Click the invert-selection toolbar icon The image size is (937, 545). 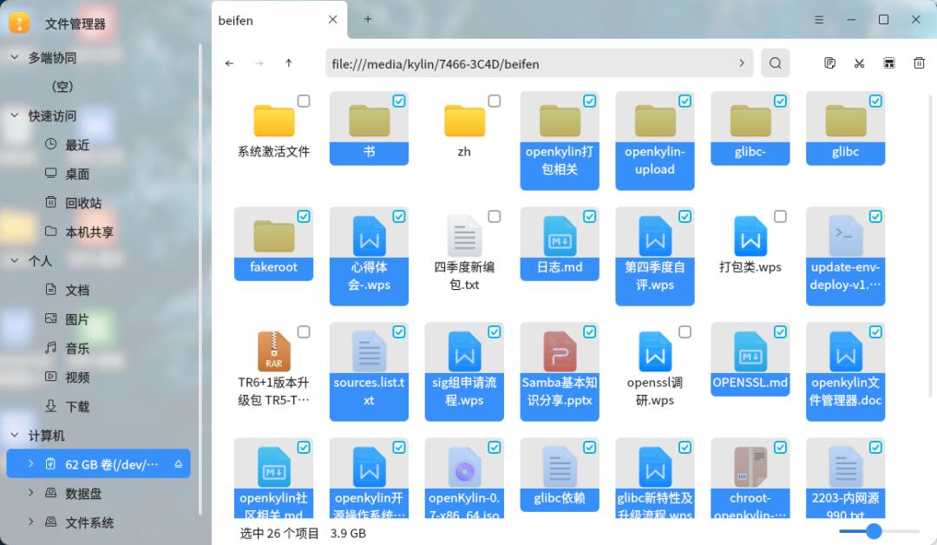[888, 62]
